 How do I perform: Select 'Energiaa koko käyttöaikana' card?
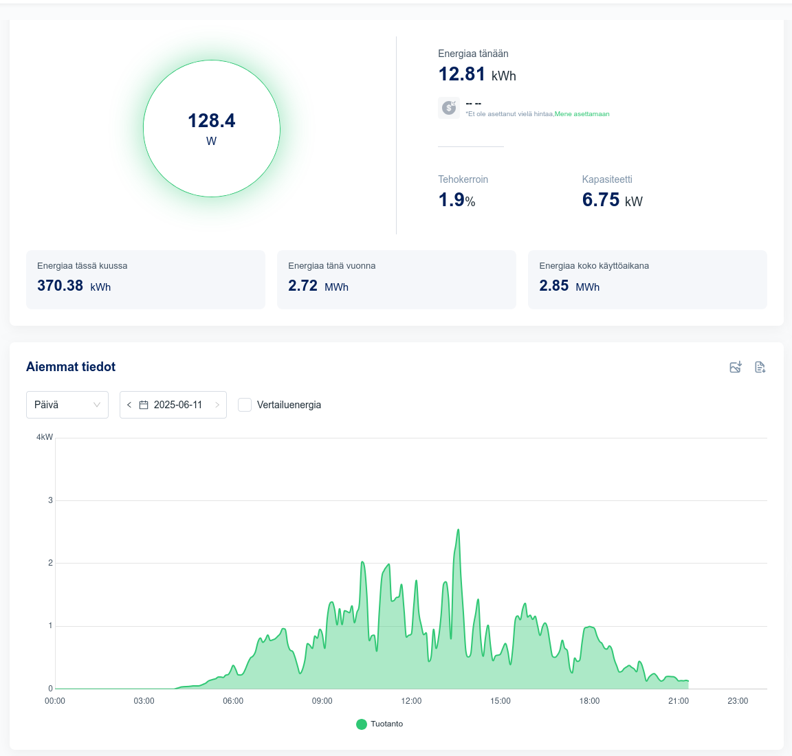click(647, 279)
